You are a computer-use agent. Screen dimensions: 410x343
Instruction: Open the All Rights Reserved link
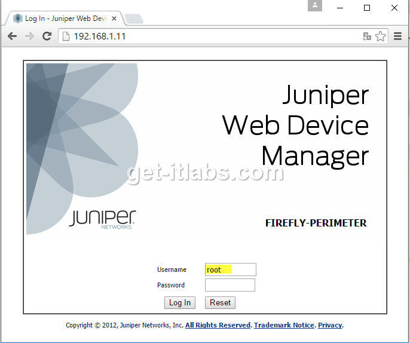(x=218, y=325)
